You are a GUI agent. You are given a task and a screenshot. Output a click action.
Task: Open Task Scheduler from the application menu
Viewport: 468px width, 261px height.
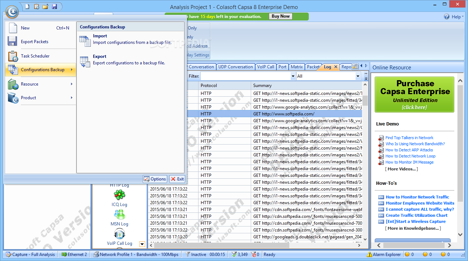(x=40, y=56)
